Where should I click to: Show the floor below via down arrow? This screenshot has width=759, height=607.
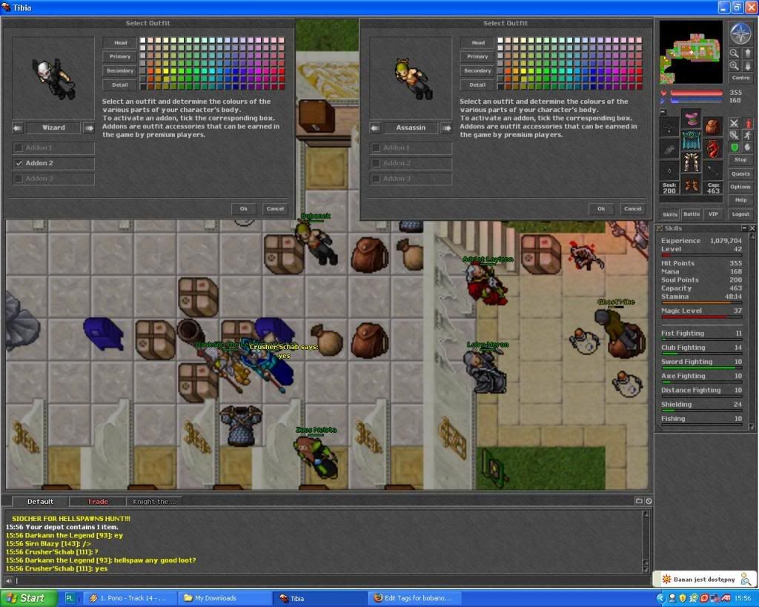pos(748,65)
